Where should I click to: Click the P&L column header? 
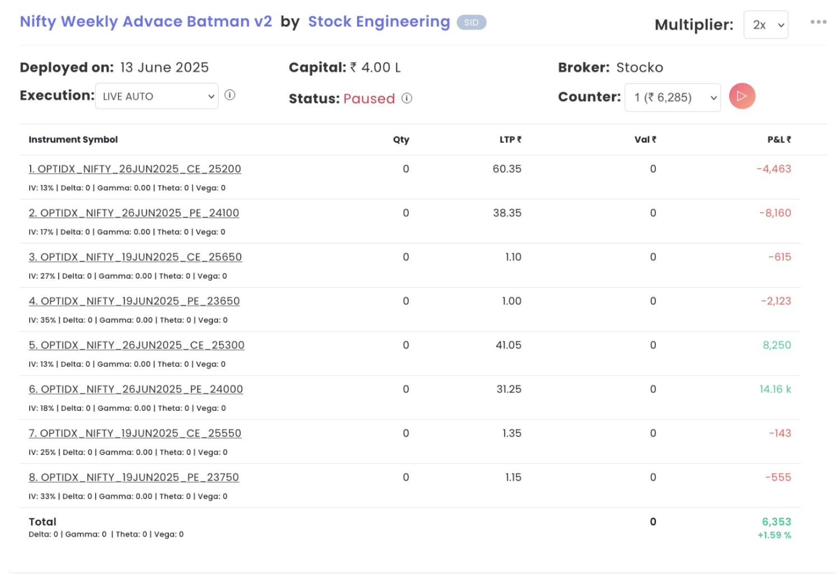click(778, 140)
